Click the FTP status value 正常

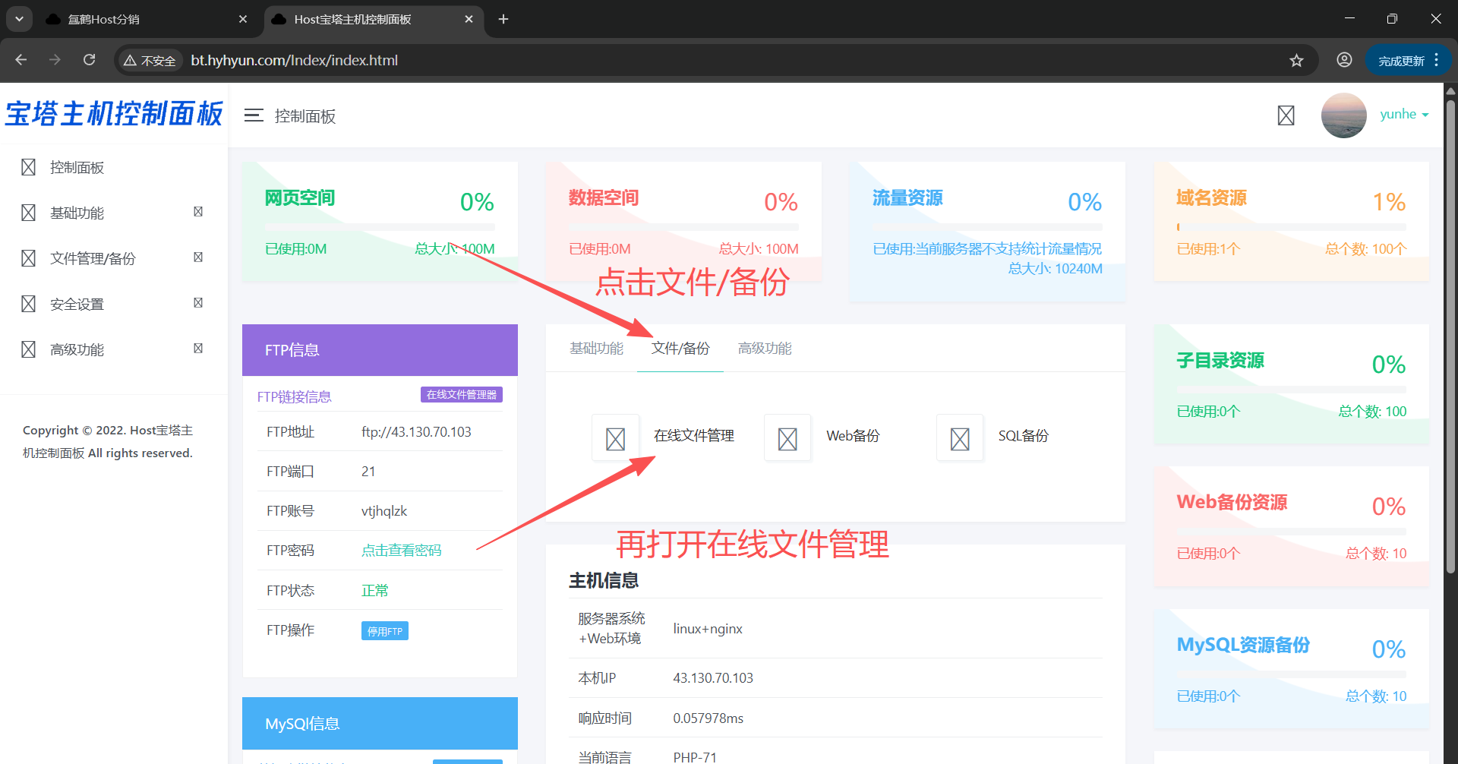point(374,591)
